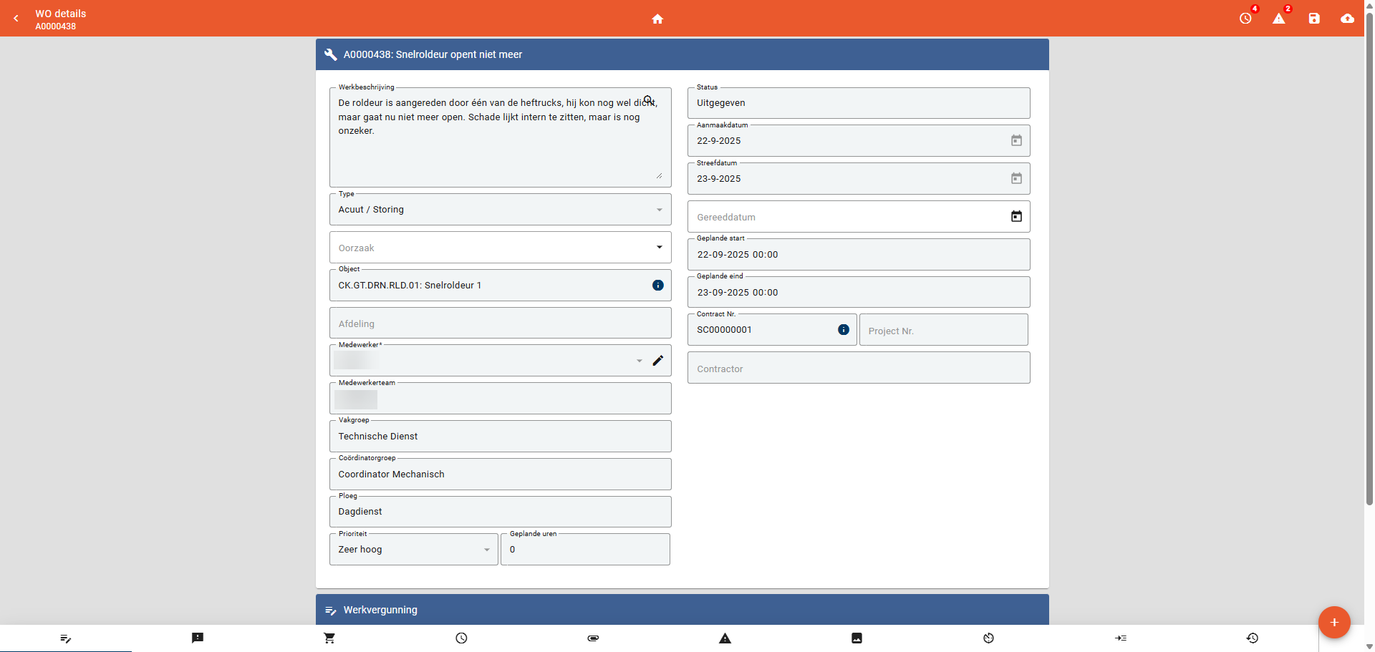This screenshot has width=1375, height=652.
Task: Click the back arrow next to WO details
Action: point(16,19)
